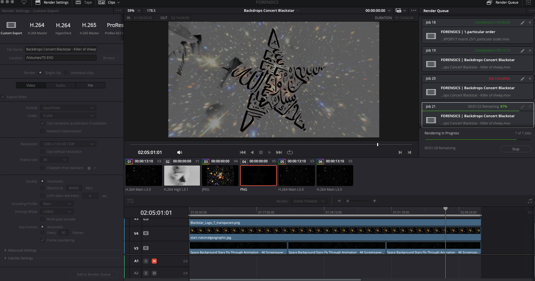Enable Multi-pass encode

click(42, 219)
